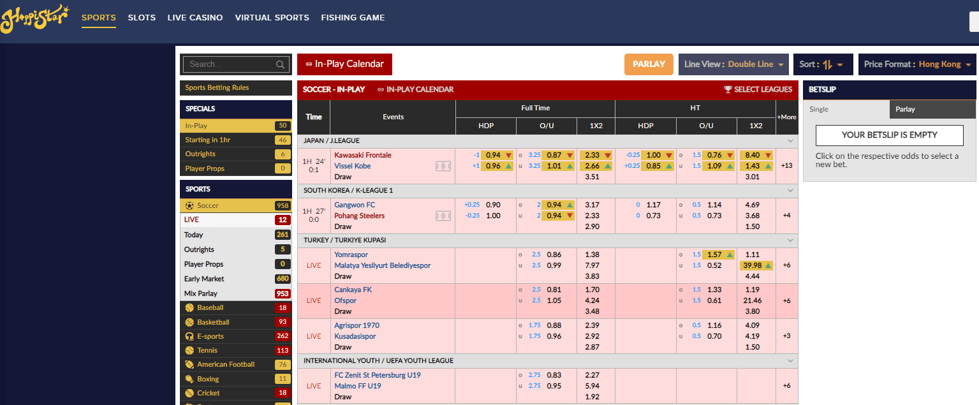
Task: Select LIVE under Soccer
Action: point(236,219)
